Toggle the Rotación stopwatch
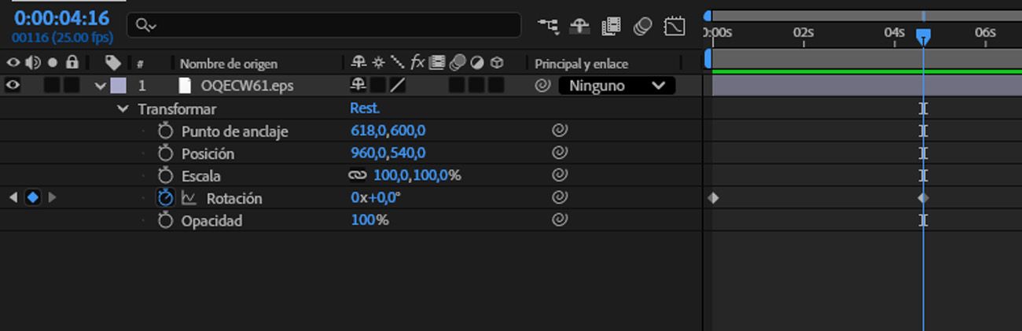 (x=165, y=198)
